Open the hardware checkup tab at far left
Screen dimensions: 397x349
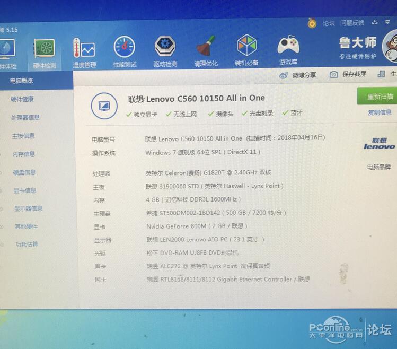[x=7, y=55]
